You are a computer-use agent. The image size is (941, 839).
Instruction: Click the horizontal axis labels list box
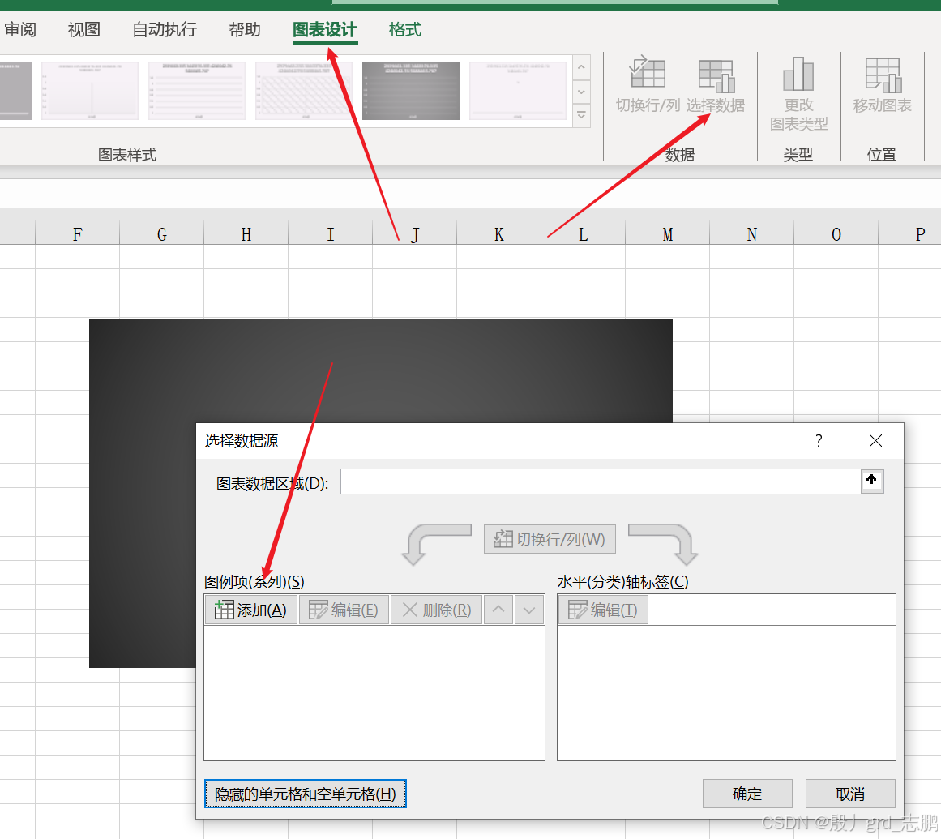pos(727,692)
